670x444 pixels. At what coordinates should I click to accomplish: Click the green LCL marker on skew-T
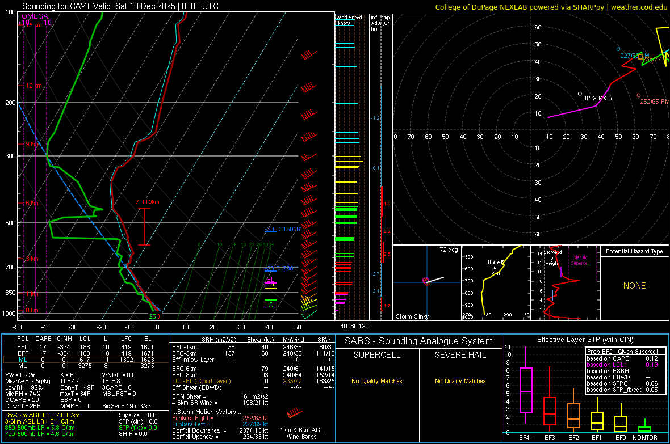pyautogui.click(x=270, y=305)
